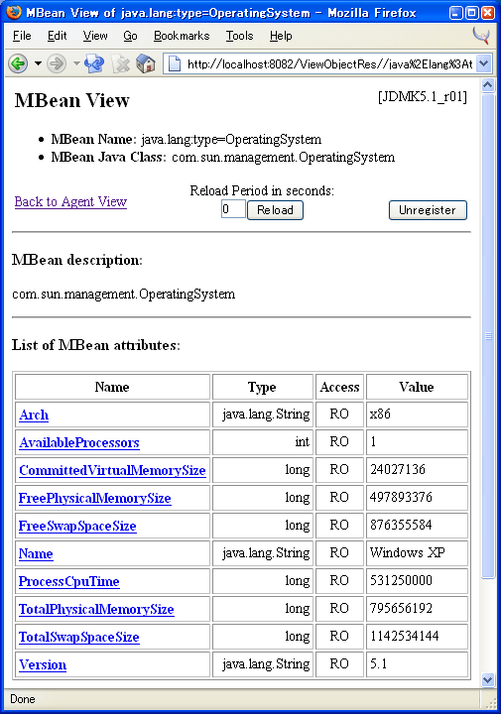Click the URL address field
This screenshot has height=714, width=501.
click(x=329, y=63)
